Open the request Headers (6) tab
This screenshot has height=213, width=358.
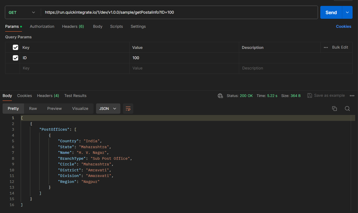coord(73,26)
